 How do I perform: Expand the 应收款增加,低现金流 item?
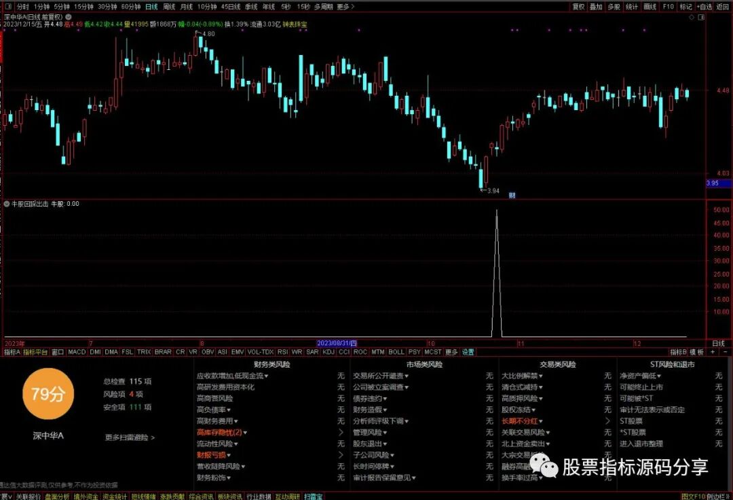232,376
